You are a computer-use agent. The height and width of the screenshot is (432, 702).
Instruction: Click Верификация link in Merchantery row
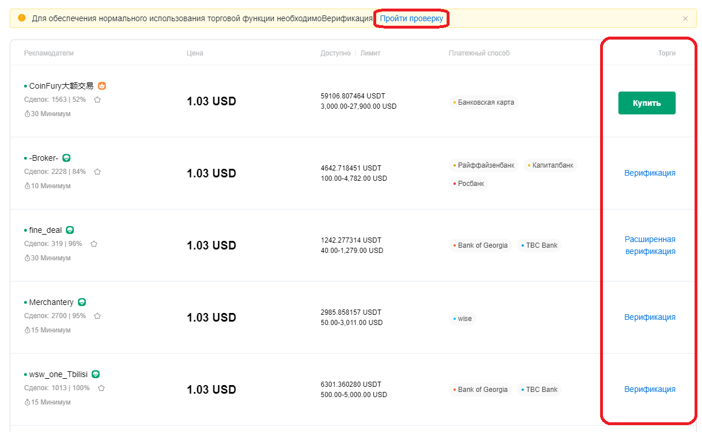coord(649,317)
